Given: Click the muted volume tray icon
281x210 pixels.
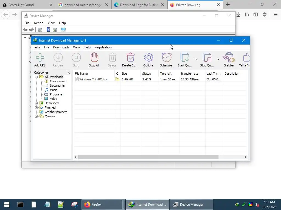Looking at the screenshot, I should click(x=257, y=205).
